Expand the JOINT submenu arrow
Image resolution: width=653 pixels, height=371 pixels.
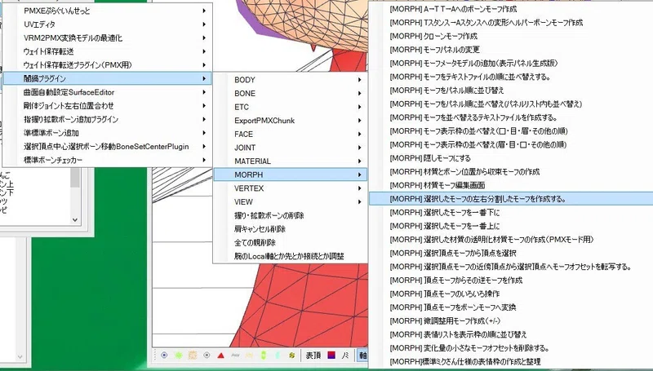click(x=359, y=148)
